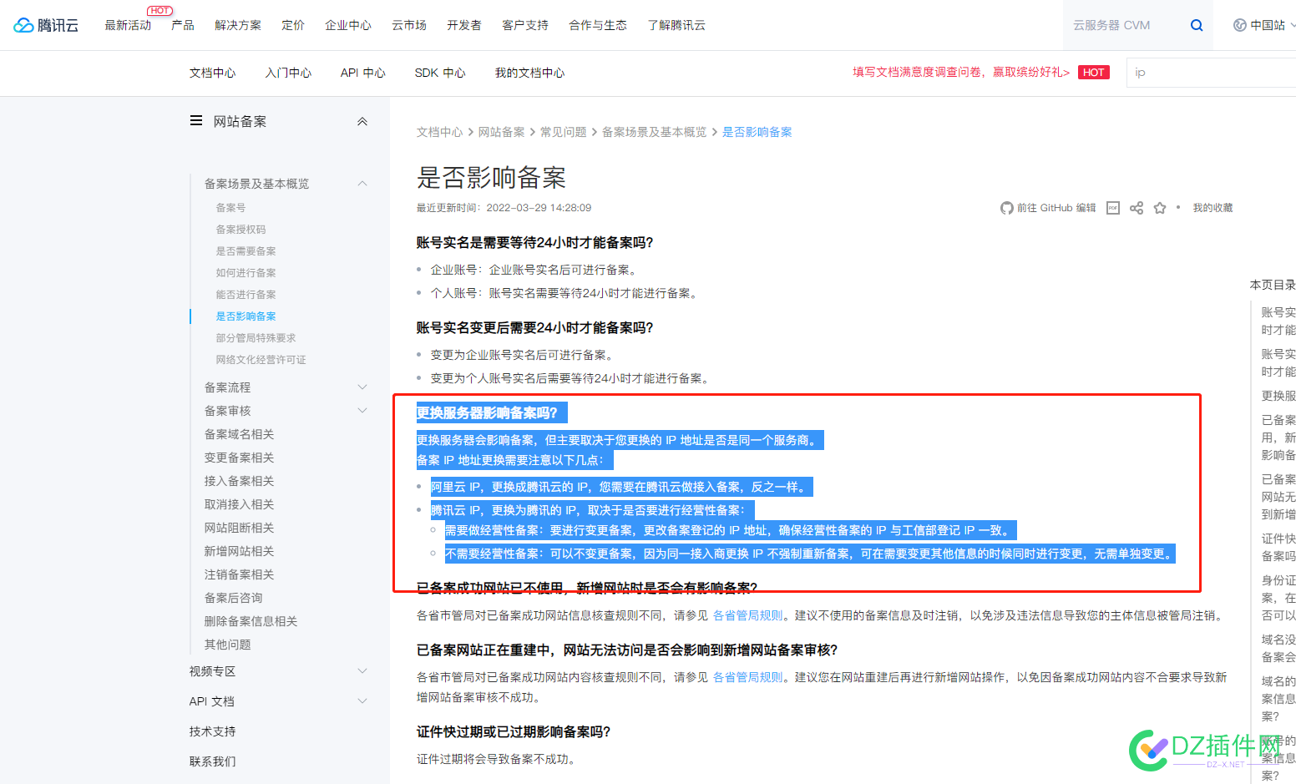Image resolution: width=1296 pixels, height=784 pixels.
Task: Click breadcrumb 常见问题
Action: (x=564, y=132)
